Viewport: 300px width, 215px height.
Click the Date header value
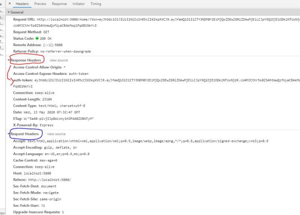point(52,112)
